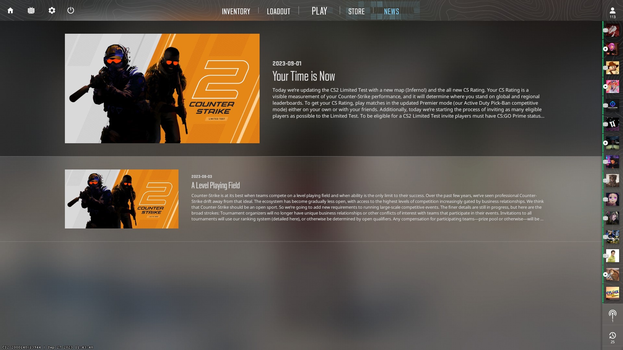Click the Home navigation icon

click(x=11, y=10)
